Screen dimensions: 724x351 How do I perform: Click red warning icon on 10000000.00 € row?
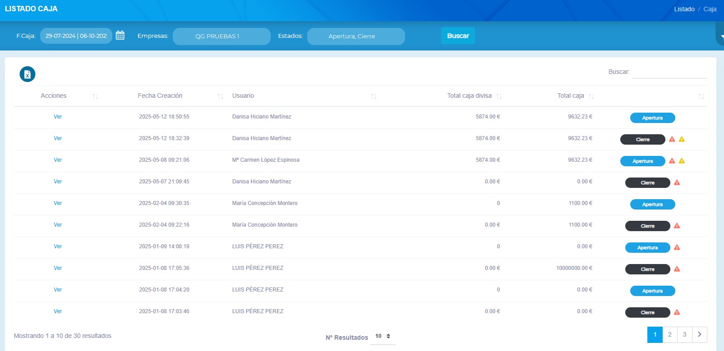point(677,269)
